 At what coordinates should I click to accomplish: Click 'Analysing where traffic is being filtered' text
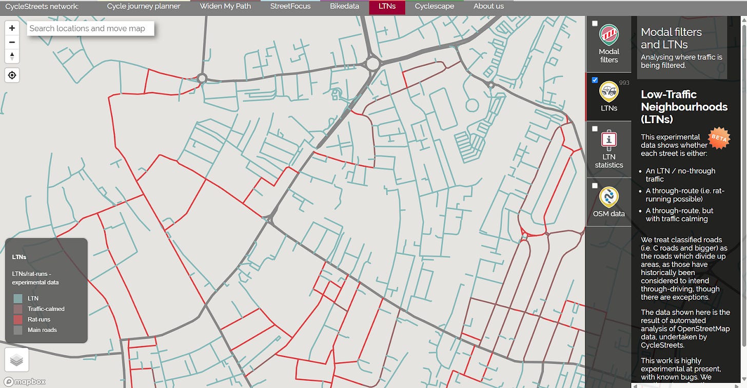click(681, 61)
